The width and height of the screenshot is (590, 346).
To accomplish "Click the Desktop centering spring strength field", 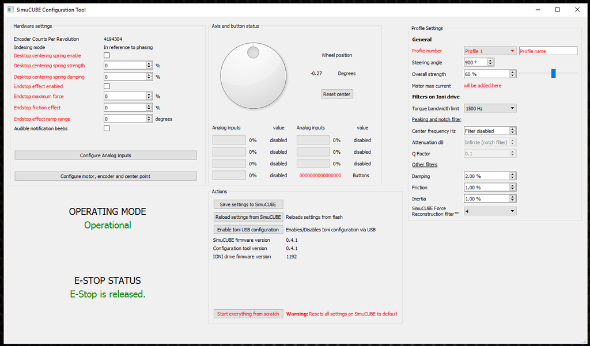I will coord(128,66).
